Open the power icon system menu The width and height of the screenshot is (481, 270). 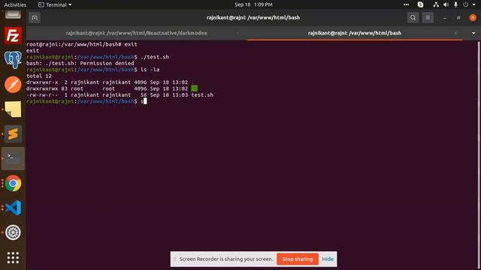[x=466, y=4]
